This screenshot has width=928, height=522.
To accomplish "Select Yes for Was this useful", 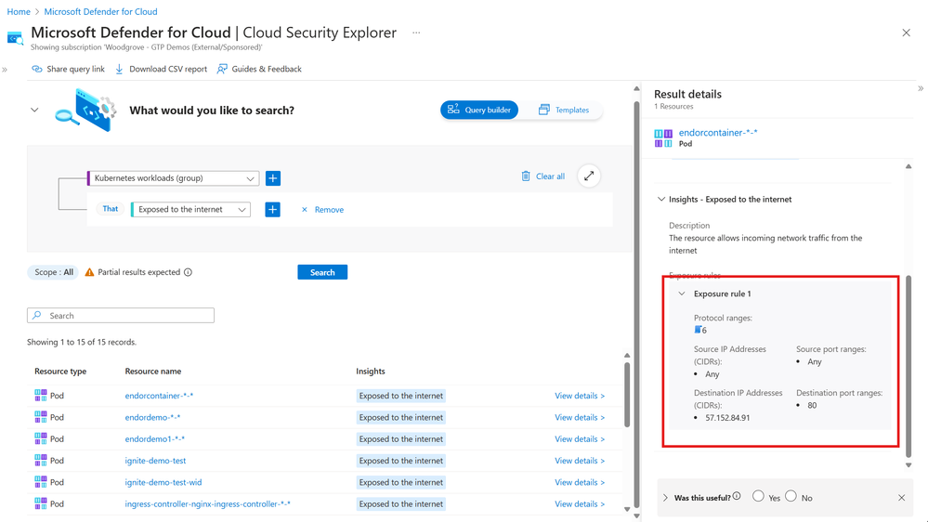I will (758, 496).
